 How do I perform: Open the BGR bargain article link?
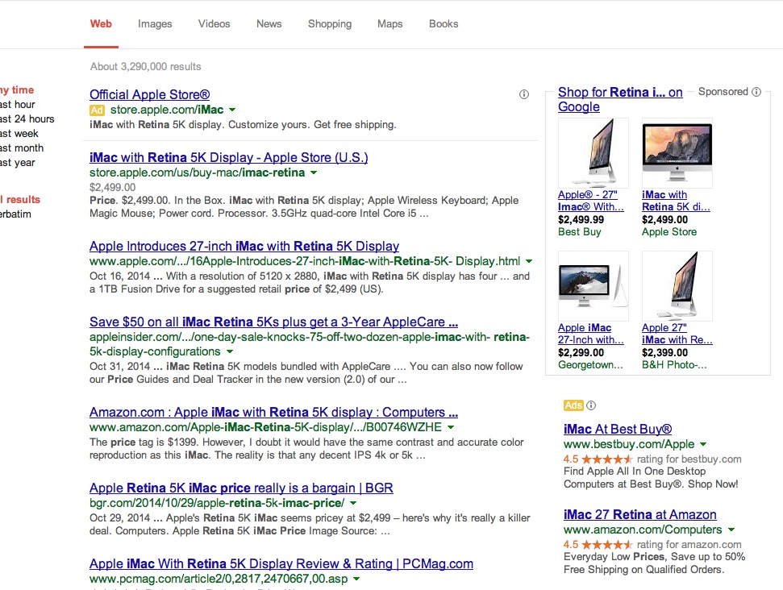[x=241, y=488]
